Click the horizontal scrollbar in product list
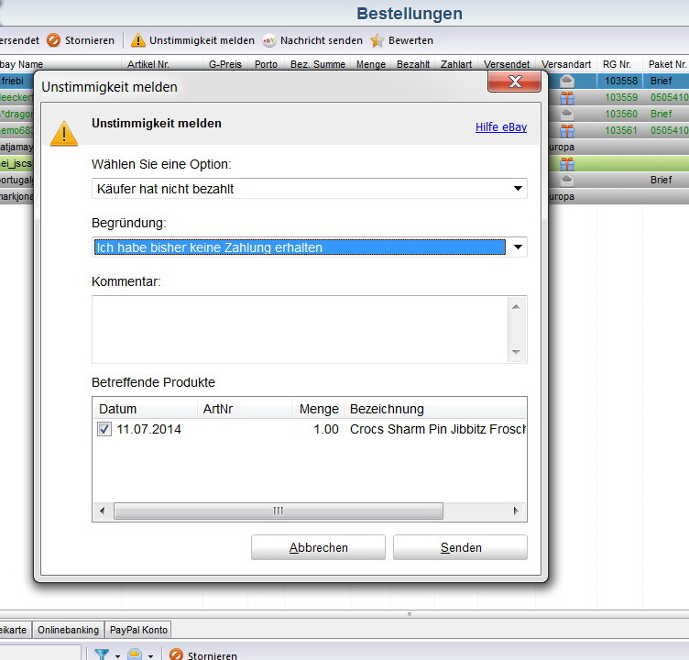 [x=278, y=511]
